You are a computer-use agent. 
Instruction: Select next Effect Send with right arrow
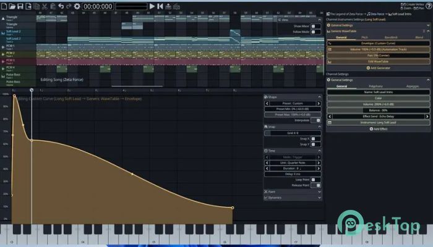427,116
